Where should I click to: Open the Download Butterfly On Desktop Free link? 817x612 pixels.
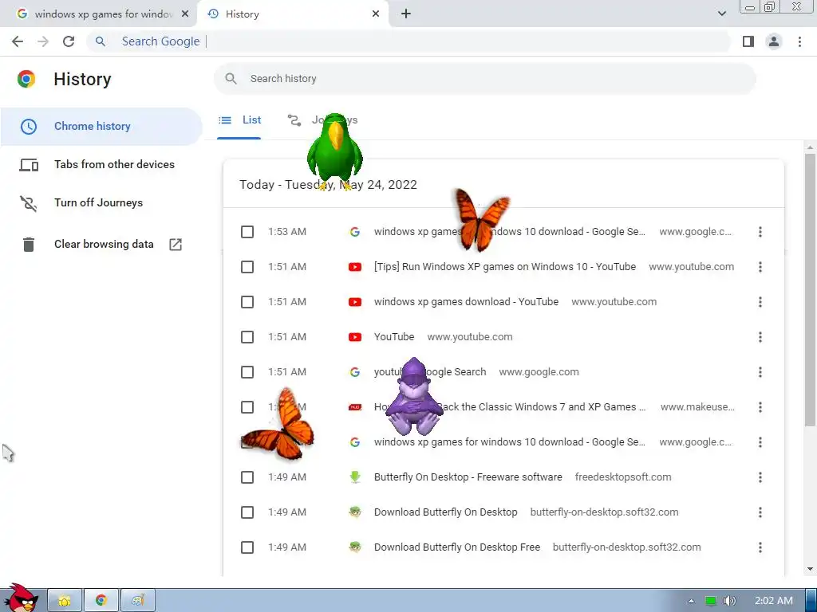(x=457, y=547)
